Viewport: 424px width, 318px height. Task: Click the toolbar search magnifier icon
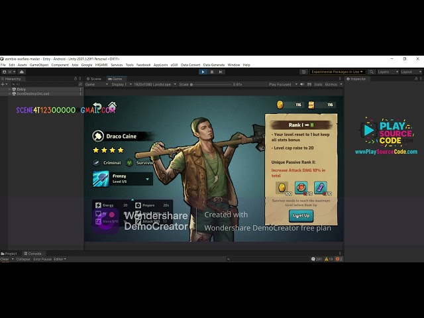(372, 72)
